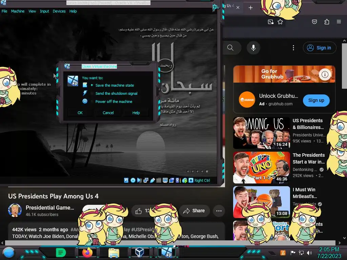Bookmark this page with the star icon
347x260 pixels.
point(280,22)
